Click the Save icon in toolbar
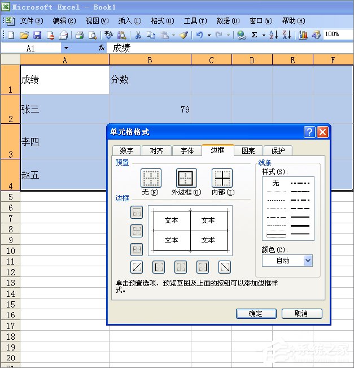Image resolution: width=354 pixels, height=368 pixels. [37, 35]
